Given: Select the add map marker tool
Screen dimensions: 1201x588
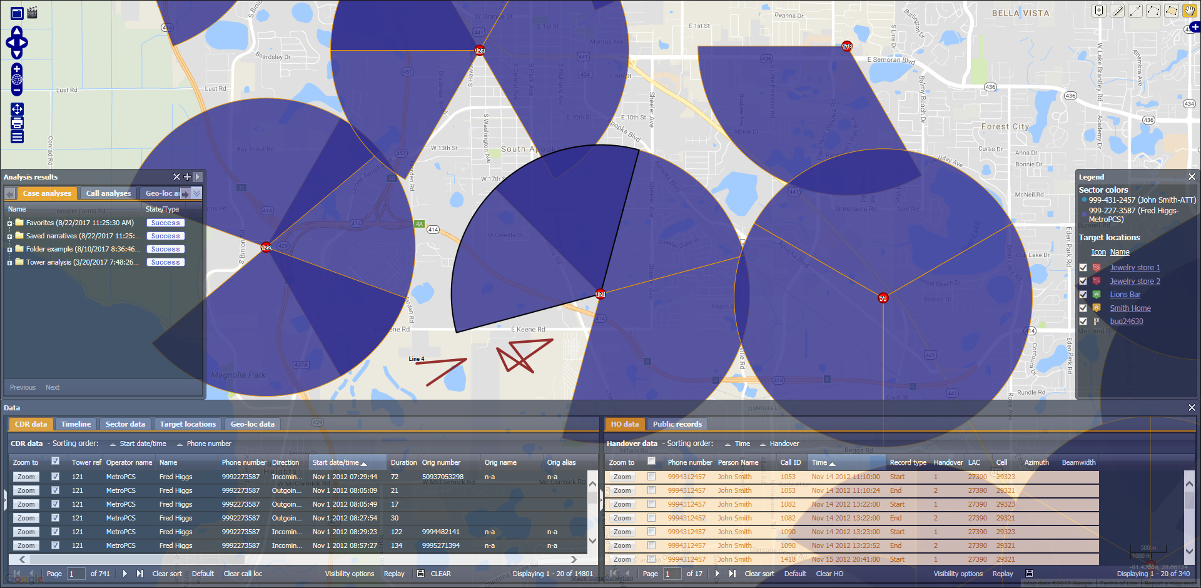Looking at the screenshot, I should coord(1099,11).
